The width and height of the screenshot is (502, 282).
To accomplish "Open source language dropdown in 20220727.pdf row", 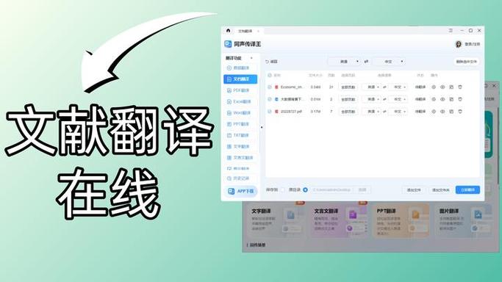I will pos(371,112).
